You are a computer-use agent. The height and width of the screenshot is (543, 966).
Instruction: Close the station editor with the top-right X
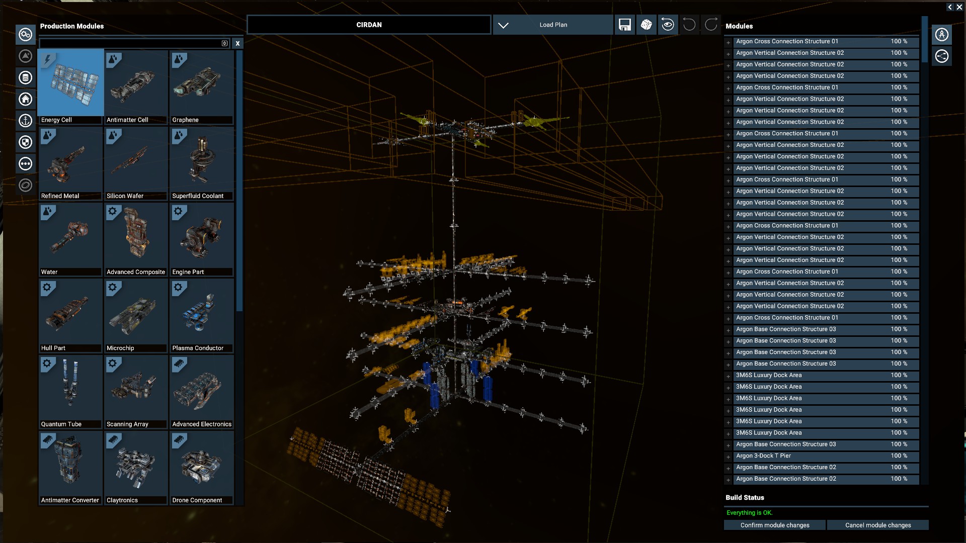[959, 7]
